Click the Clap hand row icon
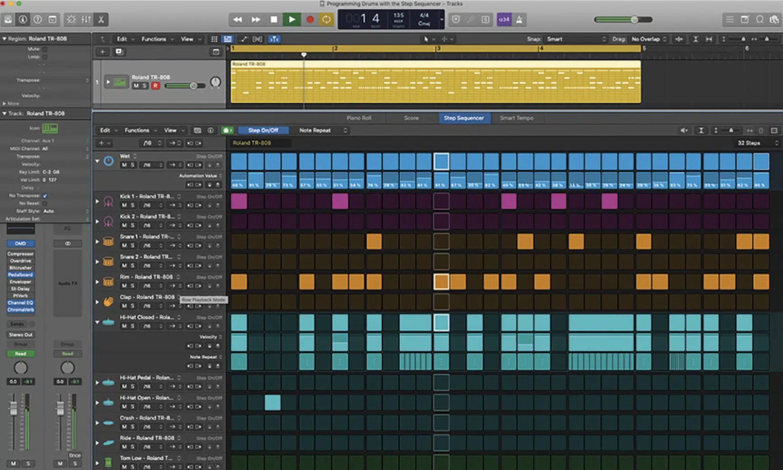Screen dimensions: 783x470 108,302
